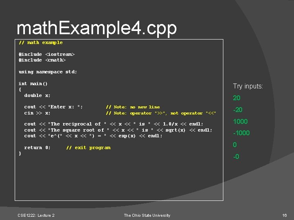Select the green input value 20
Screen dimensions: 294x220
[236, 98]
